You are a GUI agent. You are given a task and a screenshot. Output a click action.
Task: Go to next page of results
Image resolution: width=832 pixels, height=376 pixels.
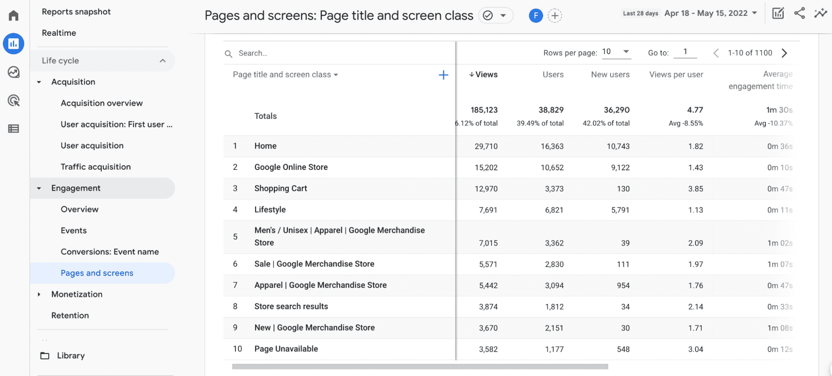[784, 53]
